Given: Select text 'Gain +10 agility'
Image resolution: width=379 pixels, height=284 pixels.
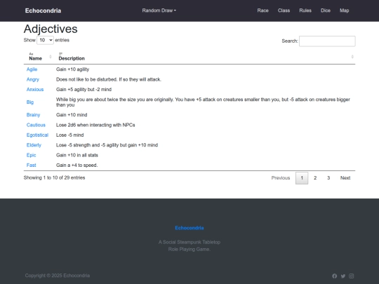Looking at the screenshot, I should (x=72, y=69).
